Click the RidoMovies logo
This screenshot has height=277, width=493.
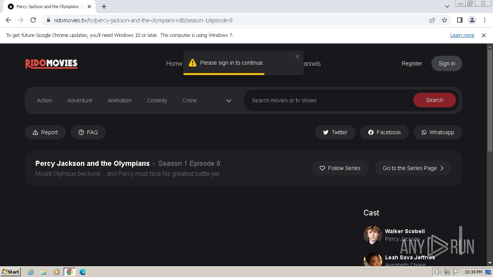[x=51, y=63]
